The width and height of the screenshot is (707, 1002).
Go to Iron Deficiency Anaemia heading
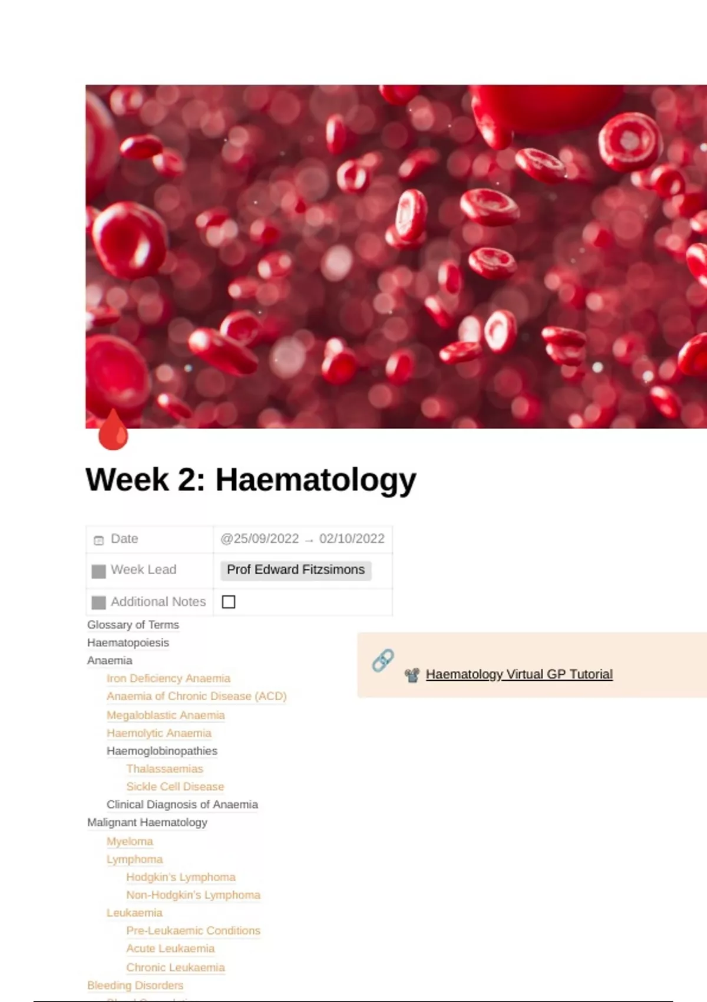click(x=169, y=678)
